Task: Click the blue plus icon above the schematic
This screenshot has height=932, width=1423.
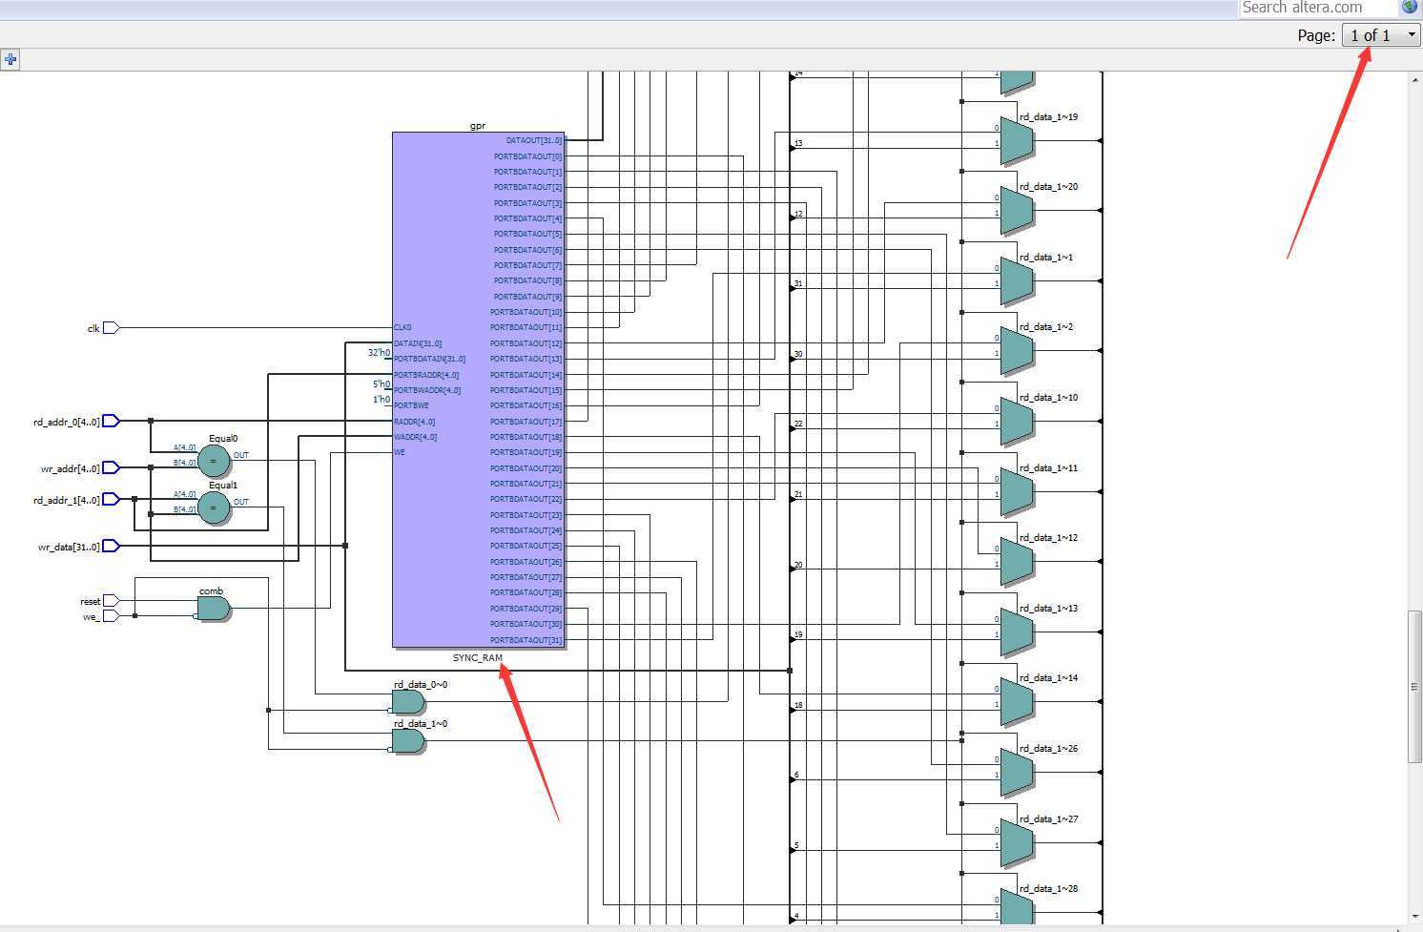Action: 10,59
